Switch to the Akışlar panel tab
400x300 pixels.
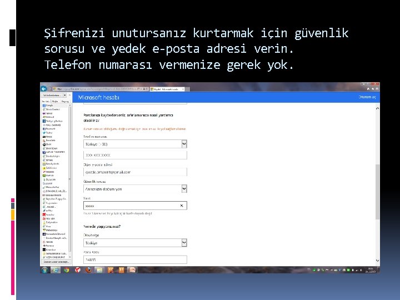tap(55, 101)
